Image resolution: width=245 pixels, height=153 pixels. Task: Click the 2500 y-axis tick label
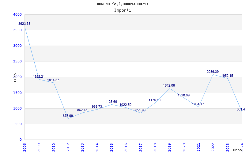(17, 62)
